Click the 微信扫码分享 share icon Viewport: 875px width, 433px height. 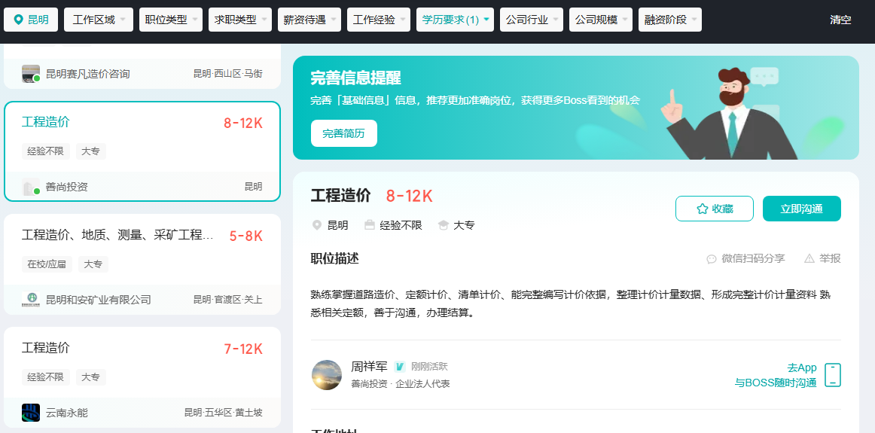pyautogui.click(x=711, y=259)
